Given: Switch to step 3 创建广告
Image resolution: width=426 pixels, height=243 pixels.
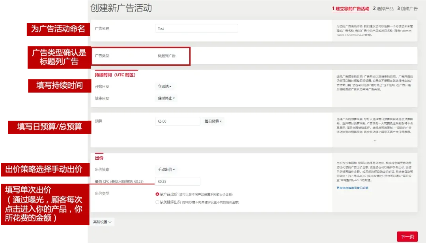Looking at the screenshot, I should tap(407, 9).
